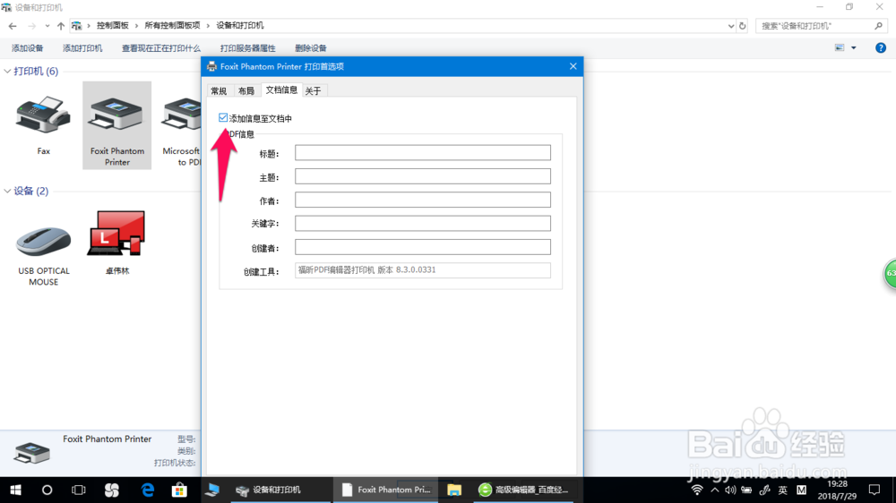896x503 pixels.
Task: Open the view options dropdown arrow
Action: [854, 48]
